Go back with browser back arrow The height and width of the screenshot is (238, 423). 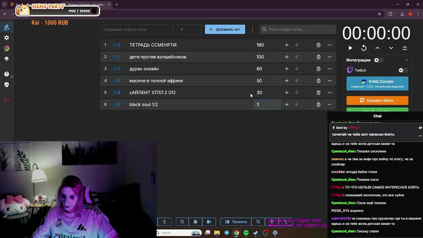coord(5,14)
